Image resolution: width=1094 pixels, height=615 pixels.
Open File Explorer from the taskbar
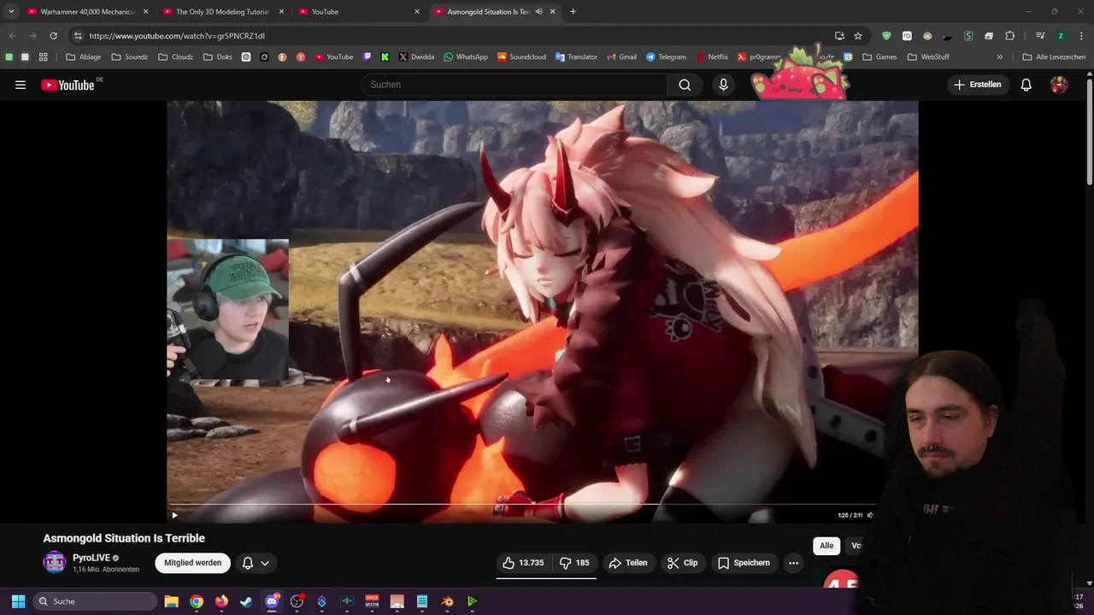171,601
